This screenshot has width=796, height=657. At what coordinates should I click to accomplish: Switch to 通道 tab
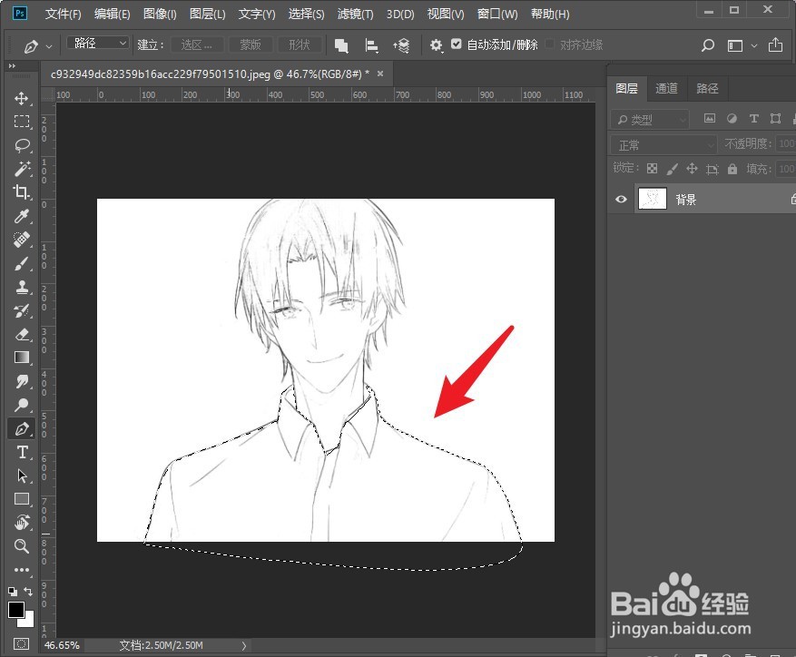[666, 88]
